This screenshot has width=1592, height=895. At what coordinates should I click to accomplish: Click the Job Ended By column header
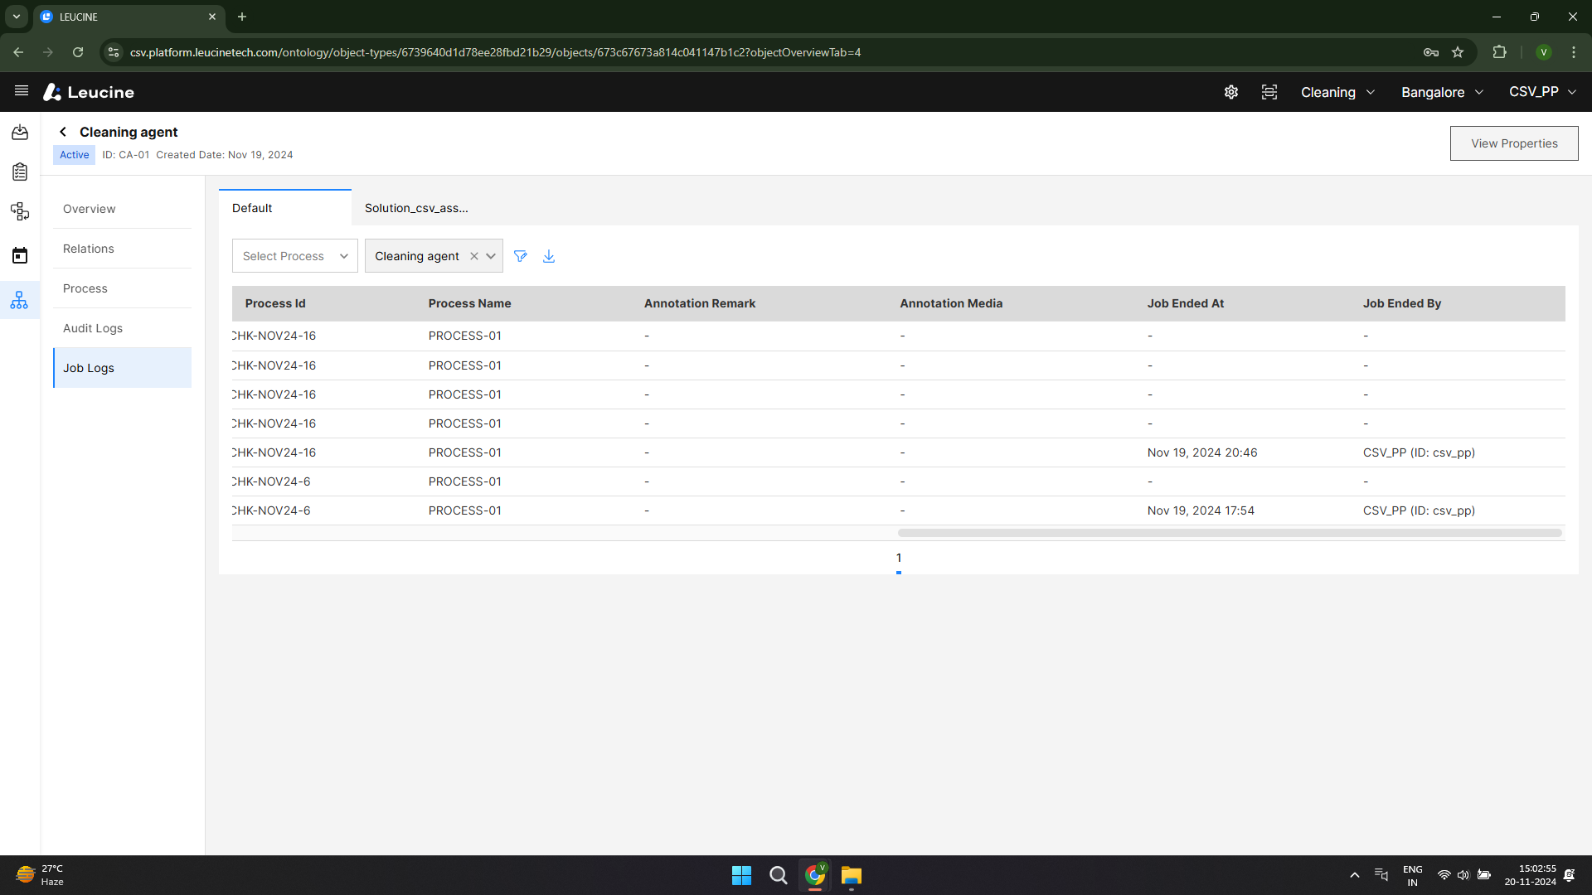(x=1402, y=303)
